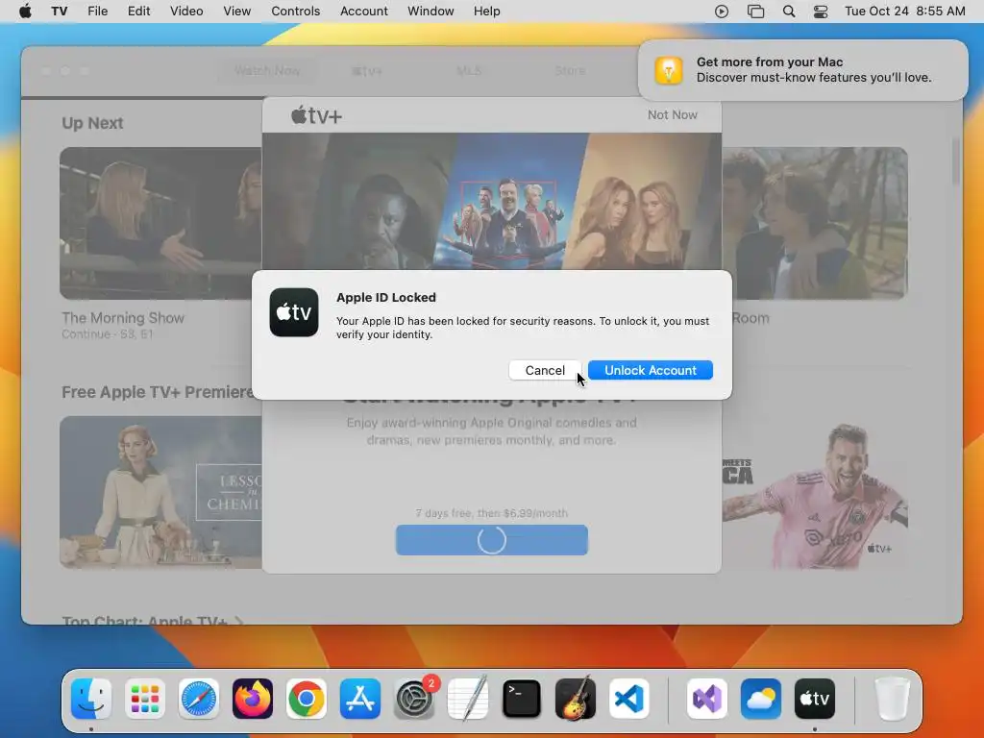
Task: Click the lightbulb Tips notification icon
Action: coord(669,70)
